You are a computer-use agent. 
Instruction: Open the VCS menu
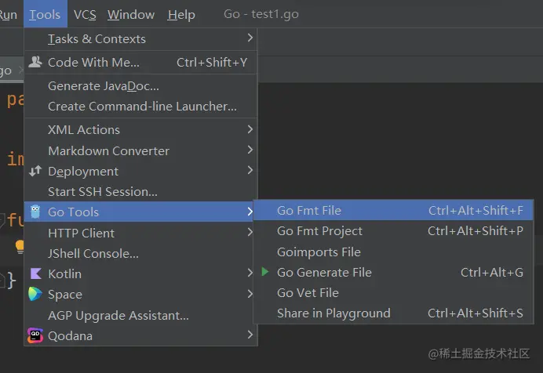[x=84, y=14]
